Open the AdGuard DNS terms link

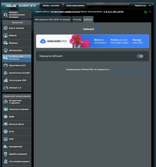[x=130, y=69]
